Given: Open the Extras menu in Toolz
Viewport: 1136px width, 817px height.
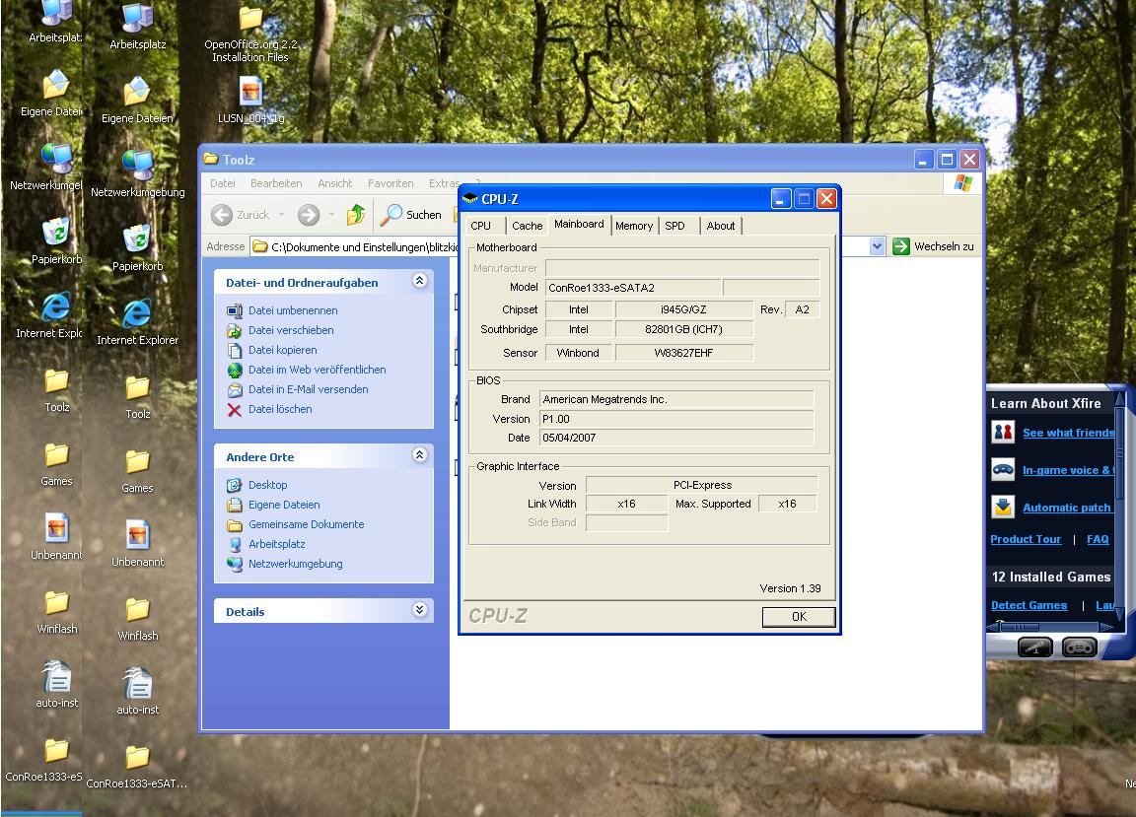Looking at the screenshot, I should pos(444,183).
